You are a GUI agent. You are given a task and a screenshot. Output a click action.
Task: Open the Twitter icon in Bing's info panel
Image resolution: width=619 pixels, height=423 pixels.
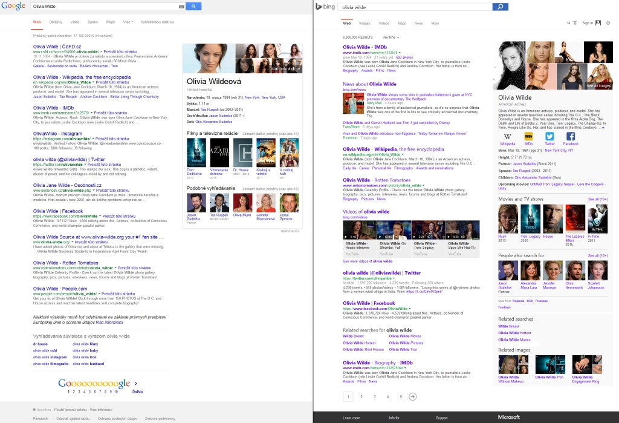(x=549, y=137)
